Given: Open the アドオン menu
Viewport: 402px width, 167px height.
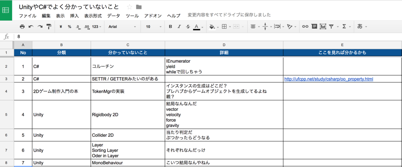Looking at the screenshot, I should tap(153, 16).
